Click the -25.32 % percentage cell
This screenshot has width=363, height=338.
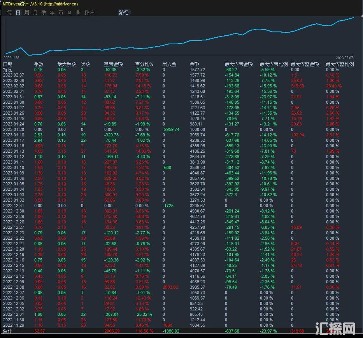(144, 314)
